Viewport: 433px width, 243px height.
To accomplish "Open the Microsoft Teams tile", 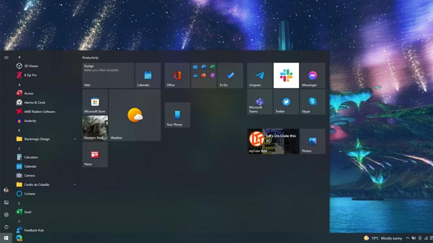I will 259,102.
